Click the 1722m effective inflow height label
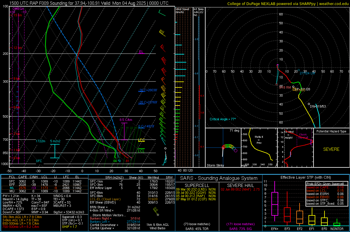 point(40,141)
